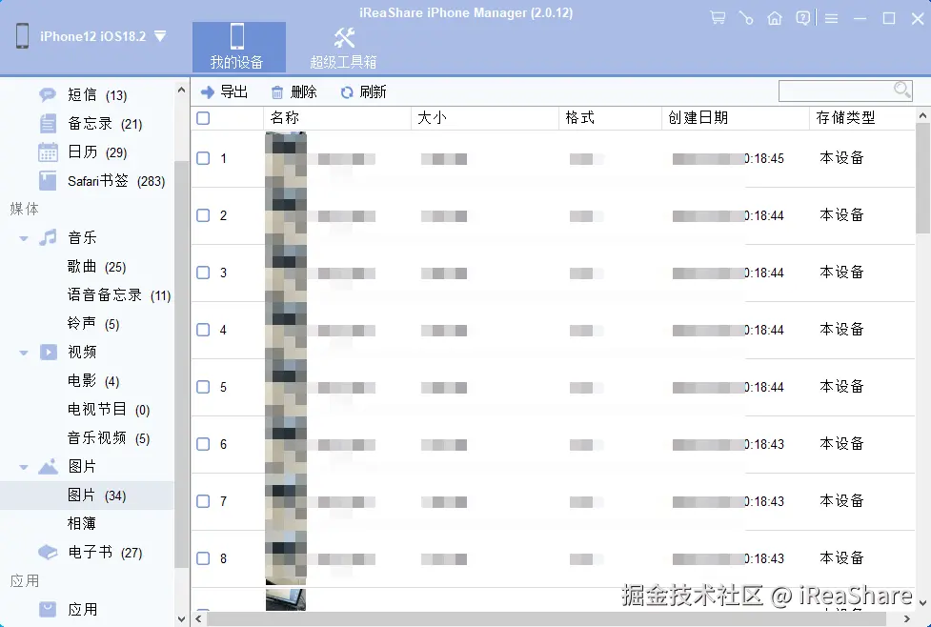931x627 pixels.
Task: Check the checkbox for row 1
Action: 203,157
